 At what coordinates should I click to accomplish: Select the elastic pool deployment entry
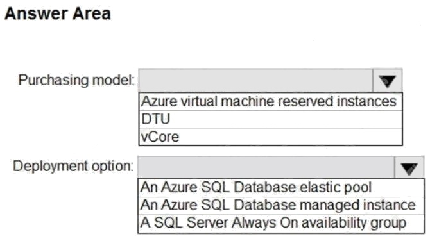[x=281, y=188]
